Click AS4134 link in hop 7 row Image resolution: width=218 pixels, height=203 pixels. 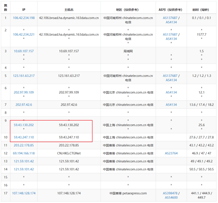click(x=171, y=105)
